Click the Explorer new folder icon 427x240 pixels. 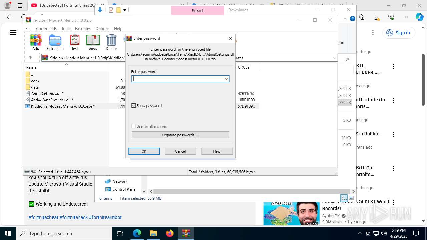118,10
